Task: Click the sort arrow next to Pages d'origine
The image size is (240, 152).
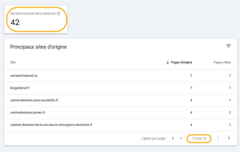Action: [168, 62]
